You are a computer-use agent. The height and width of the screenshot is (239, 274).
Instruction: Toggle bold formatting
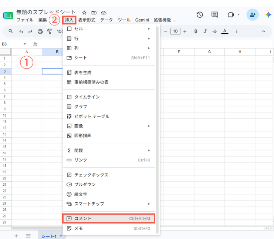click(196, 31)
